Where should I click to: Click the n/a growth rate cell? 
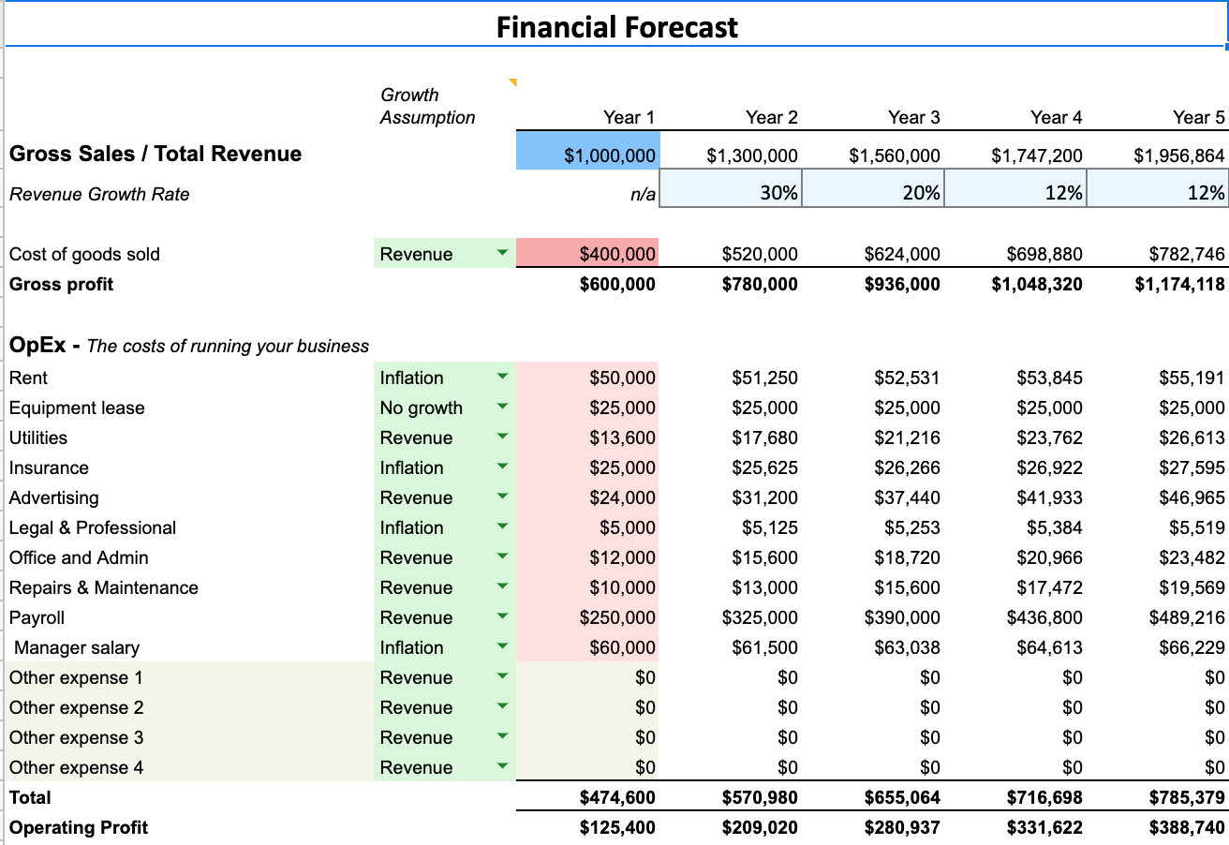click(x=643, y=194)
